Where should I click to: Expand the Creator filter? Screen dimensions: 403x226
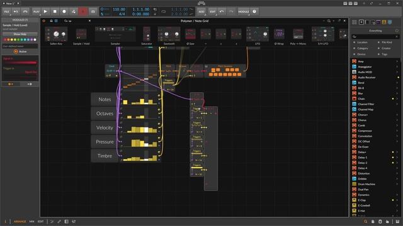tap(386, 48)
